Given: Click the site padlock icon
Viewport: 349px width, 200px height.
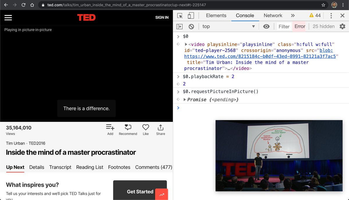Looking at the screenshot, I should click(x=43, y=5).
